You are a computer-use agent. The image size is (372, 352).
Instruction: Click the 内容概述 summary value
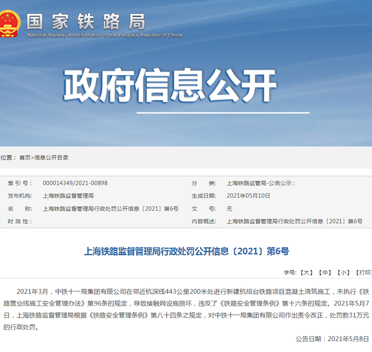click(294, 222)
